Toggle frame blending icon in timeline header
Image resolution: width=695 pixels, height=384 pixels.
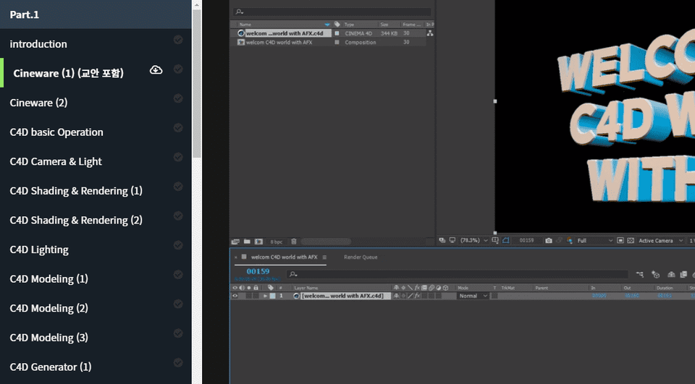682,275
